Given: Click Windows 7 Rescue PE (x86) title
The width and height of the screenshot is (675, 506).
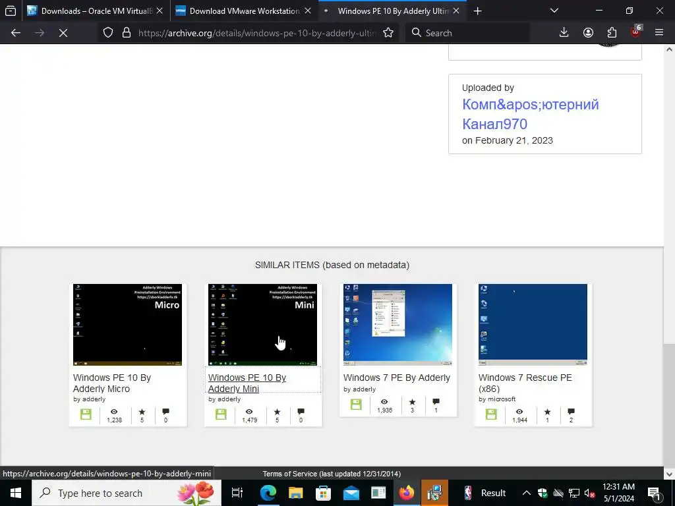Looking at the screenshot, I should pos(525,383).
